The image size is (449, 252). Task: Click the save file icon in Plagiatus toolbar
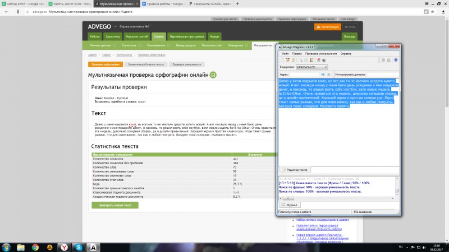[x=294, y=60]
